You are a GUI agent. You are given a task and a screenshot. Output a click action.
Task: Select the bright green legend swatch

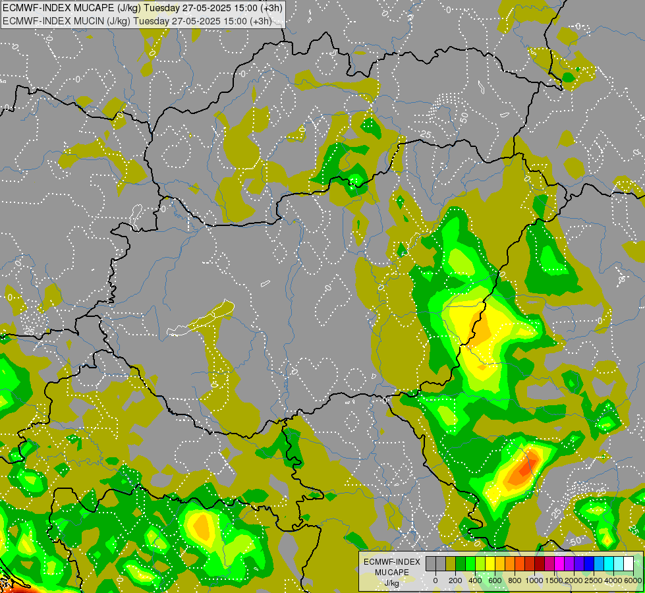coord(470,564)
